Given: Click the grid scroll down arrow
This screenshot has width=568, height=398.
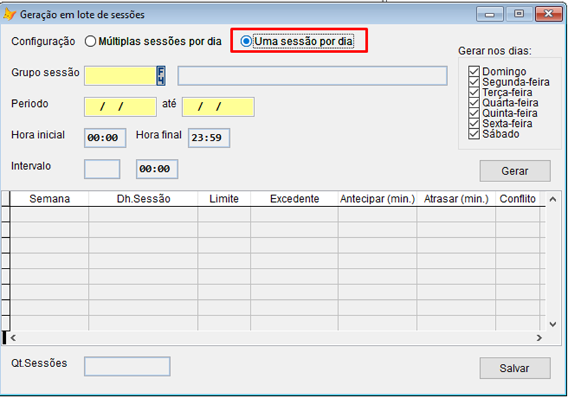Looking at the screenshot, I should [x=553, y=324].
